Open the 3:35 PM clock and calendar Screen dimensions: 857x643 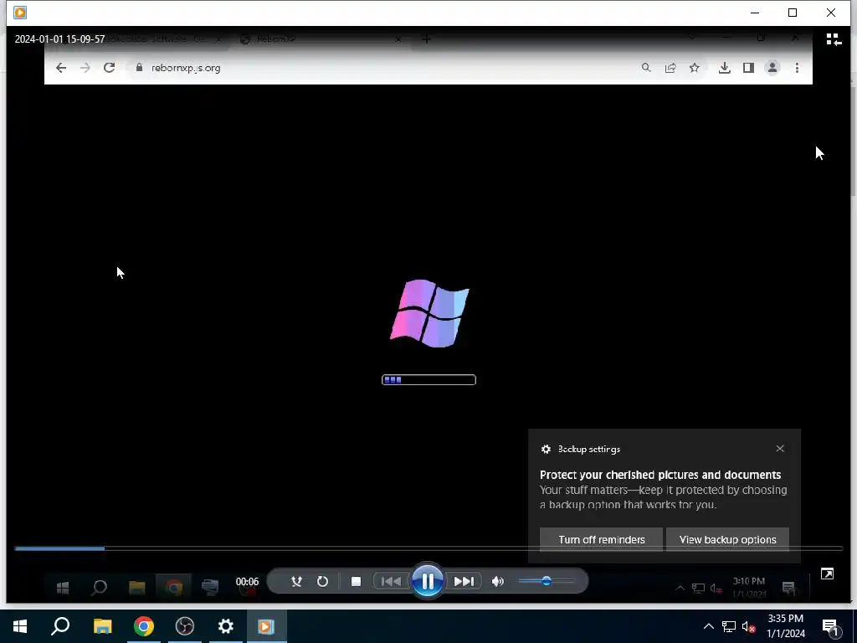785,626
